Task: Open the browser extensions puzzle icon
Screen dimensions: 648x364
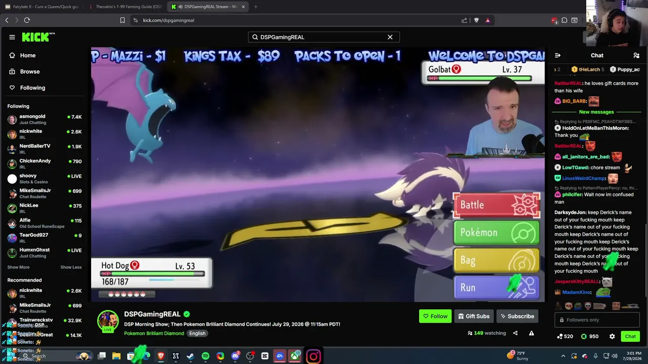Action: [564, 20]
